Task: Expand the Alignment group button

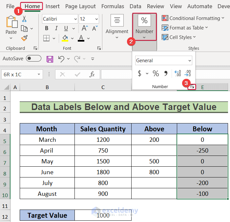Action: tap(117, 27)
